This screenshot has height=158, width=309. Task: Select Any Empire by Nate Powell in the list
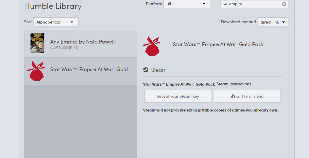click(x=81, y=44)
